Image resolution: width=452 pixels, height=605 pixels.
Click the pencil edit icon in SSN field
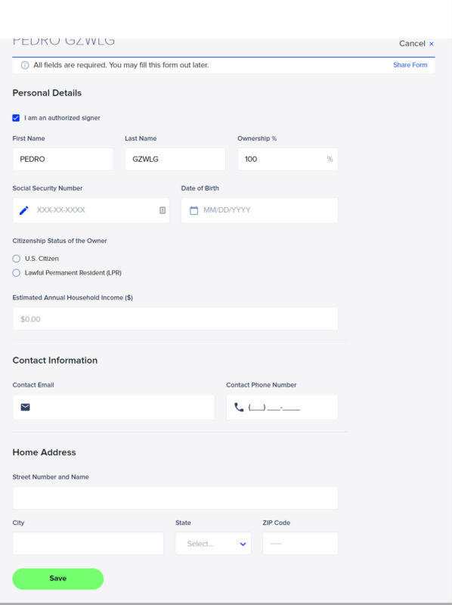coord(24,210)
